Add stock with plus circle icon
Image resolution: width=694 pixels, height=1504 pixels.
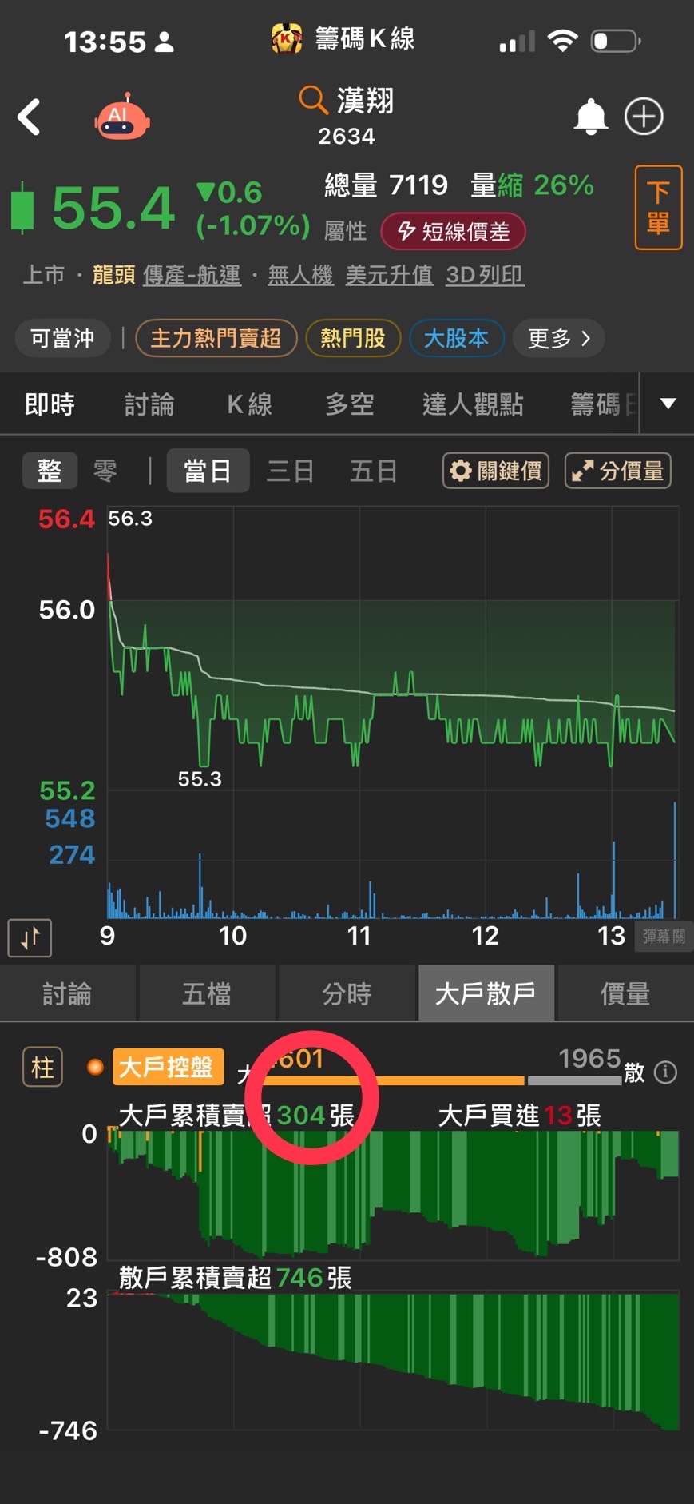[643, 117]
